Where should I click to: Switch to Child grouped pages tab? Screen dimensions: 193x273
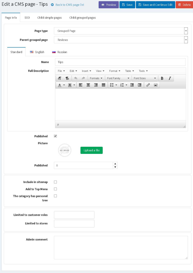tap(83, 18)
